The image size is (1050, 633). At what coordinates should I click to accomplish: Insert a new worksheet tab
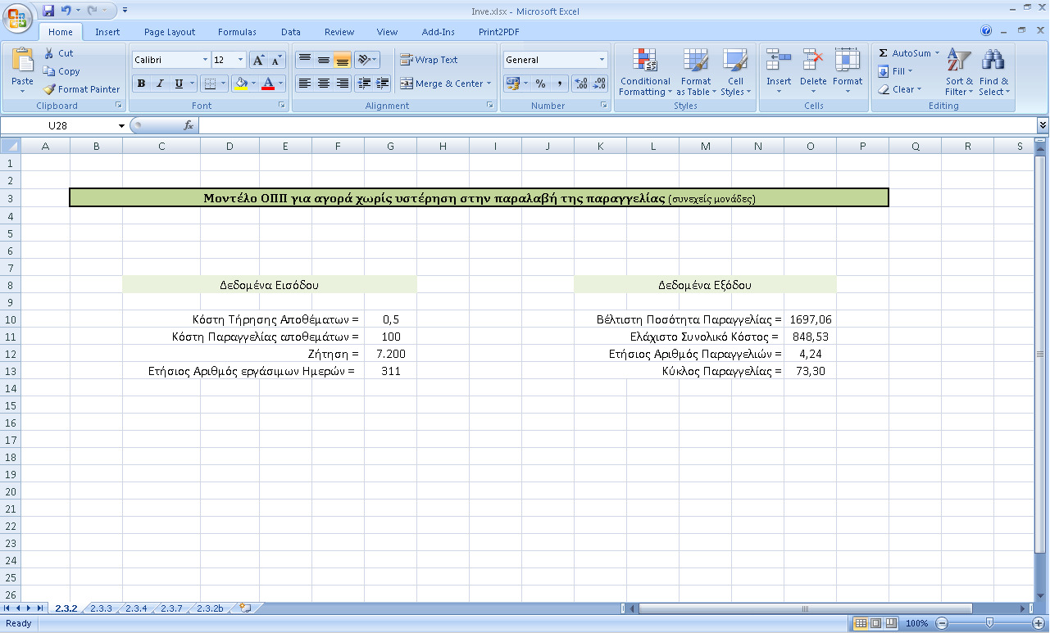click(x=244, y=608)
